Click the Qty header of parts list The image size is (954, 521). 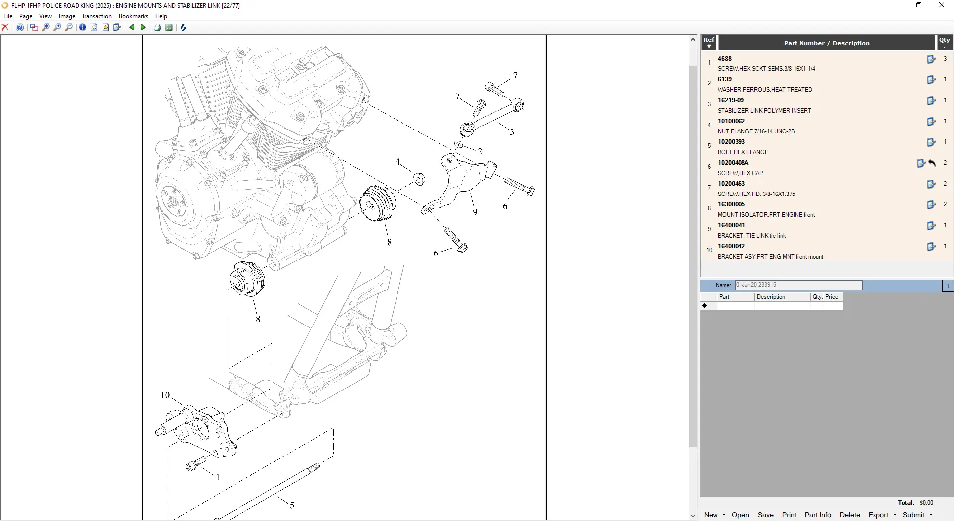tap(945, 43)
